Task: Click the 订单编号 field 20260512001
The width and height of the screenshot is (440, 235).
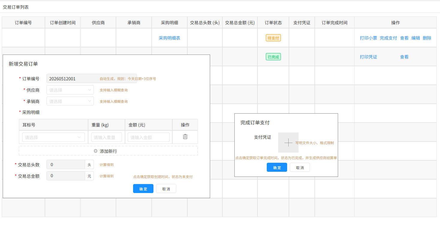Action: [92, 79]
